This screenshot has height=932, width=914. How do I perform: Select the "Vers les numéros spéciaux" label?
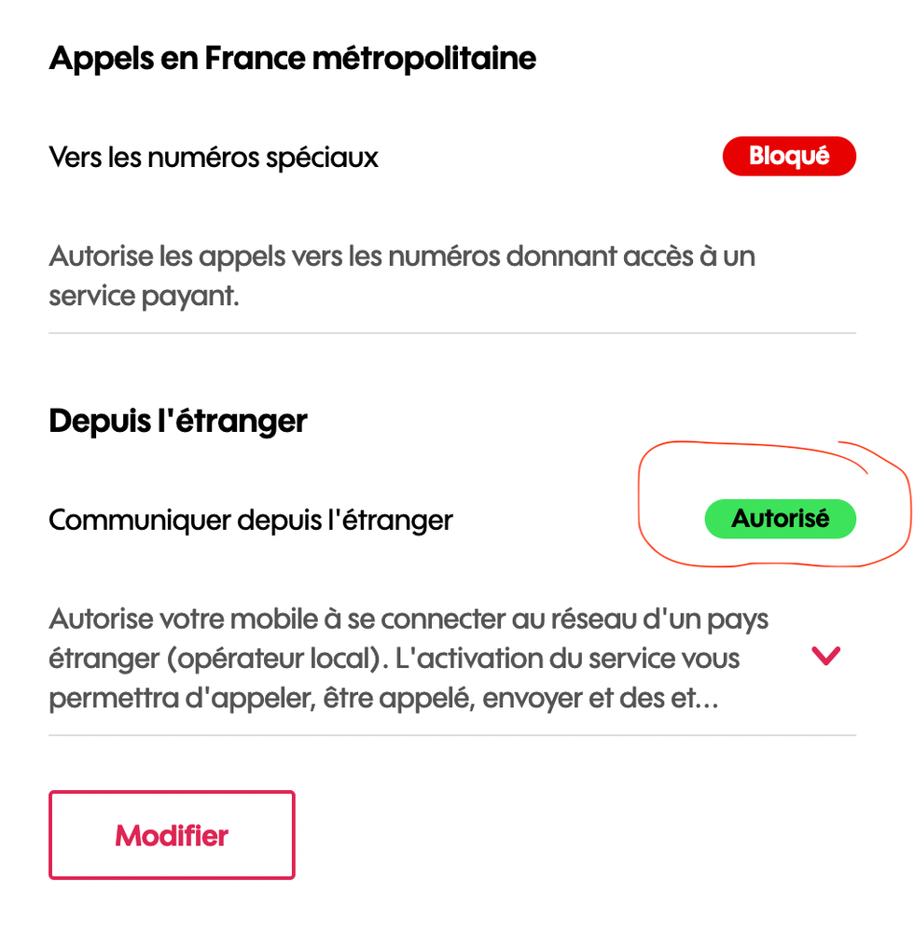(214, 157)
